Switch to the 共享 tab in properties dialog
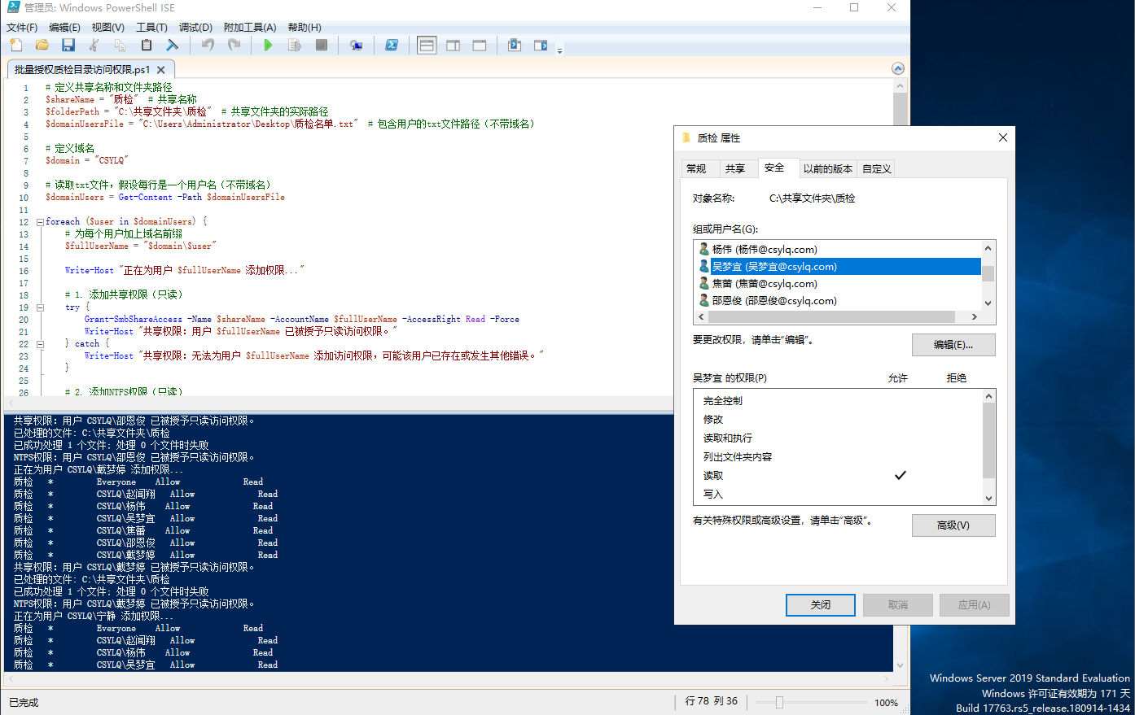The height and width of the screenshot is (715, 1135). click(x=735, y=169)
